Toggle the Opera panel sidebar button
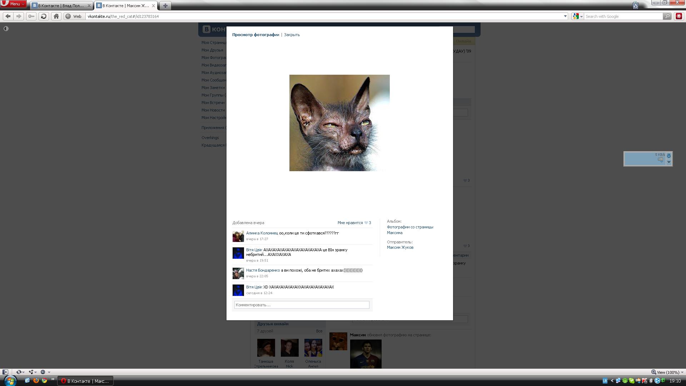The height and width of the screenshot is (386, 686). tap(5, 372)
